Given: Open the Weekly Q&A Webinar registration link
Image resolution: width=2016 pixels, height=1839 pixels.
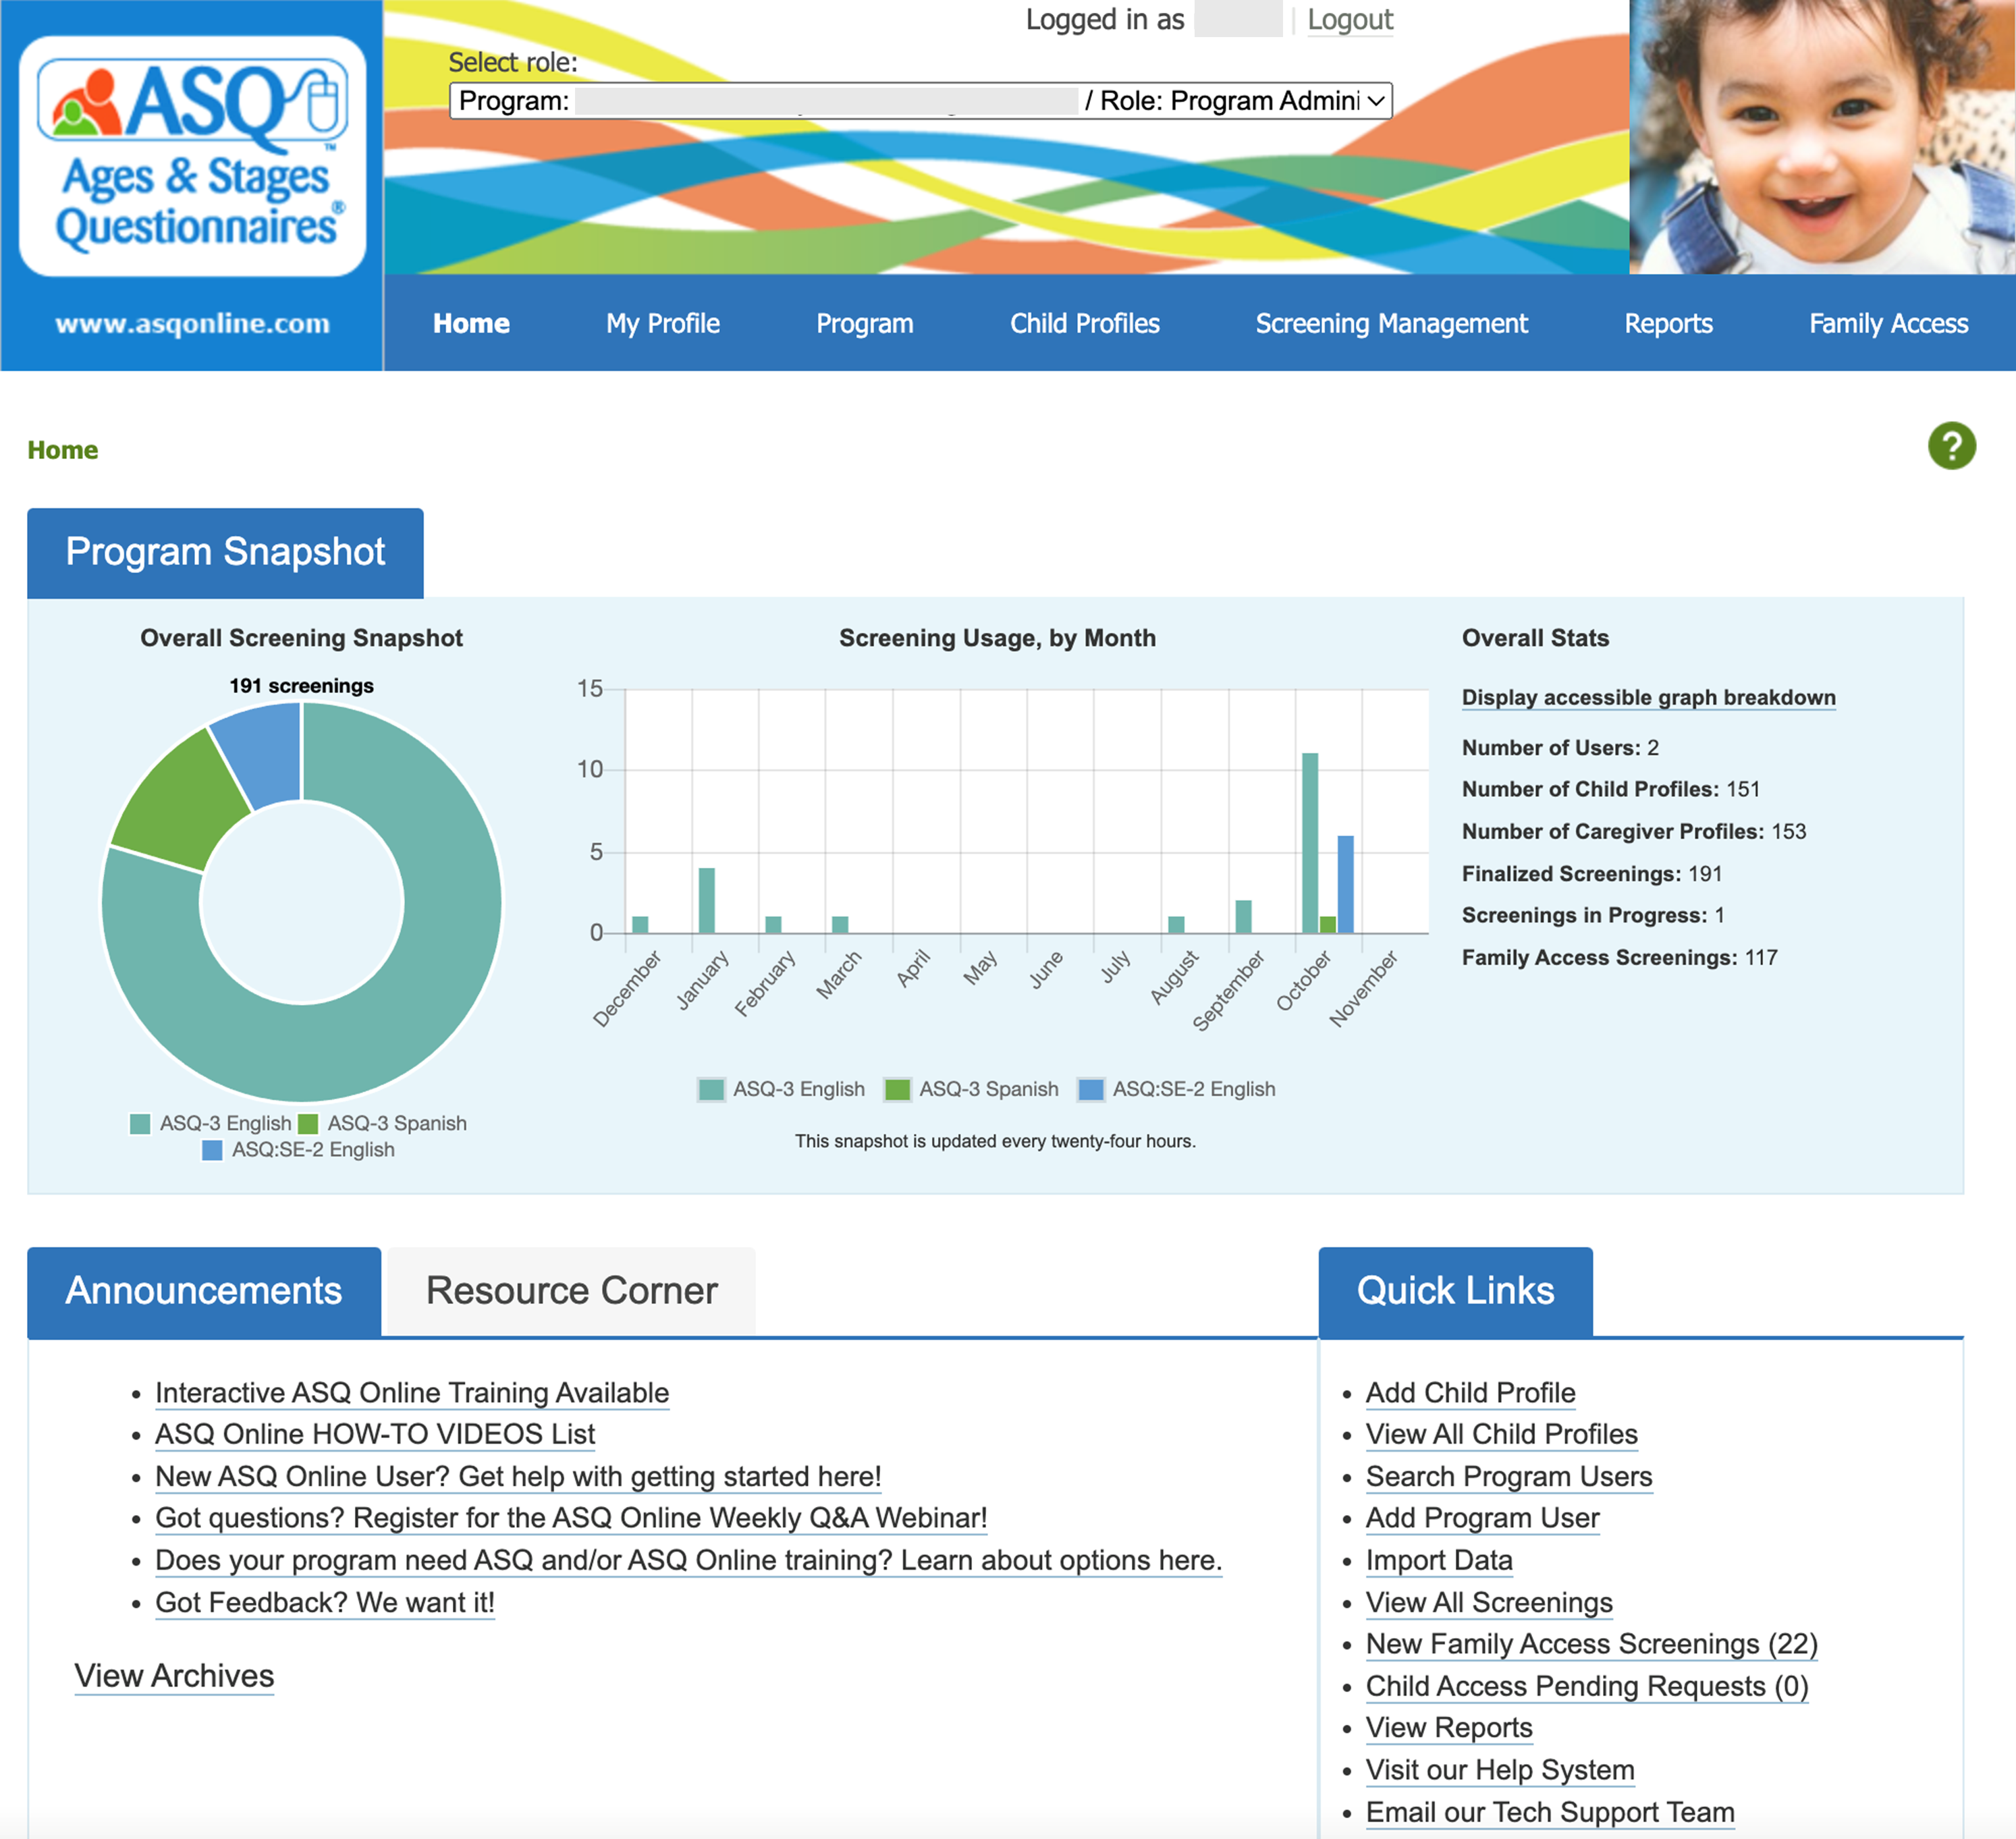Looking at the screenshot, I should (571, 1518).
